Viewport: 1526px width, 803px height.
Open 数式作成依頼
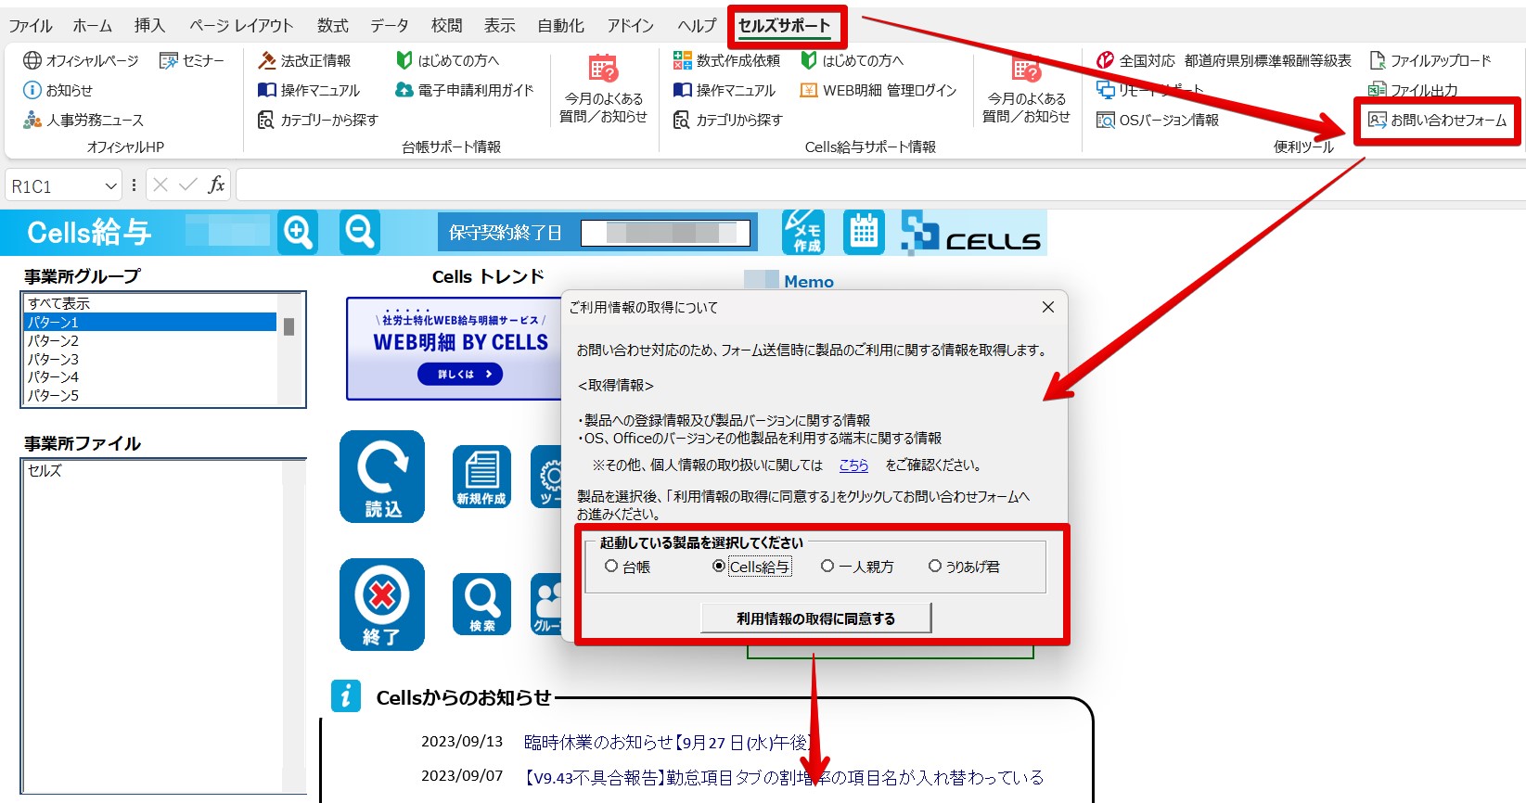[x=726, y=60]
